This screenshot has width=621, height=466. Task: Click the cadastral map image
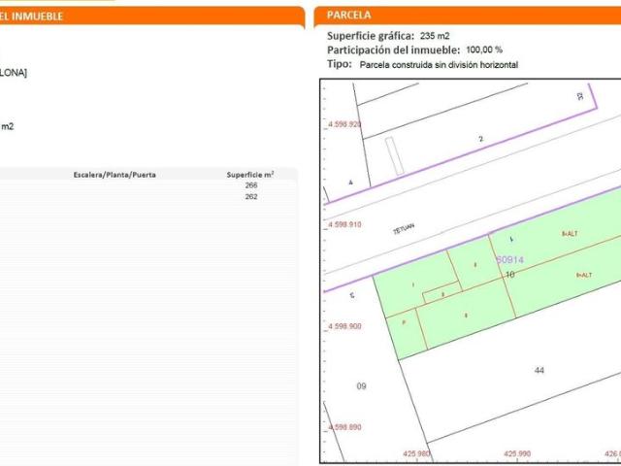tap(471, 272)
